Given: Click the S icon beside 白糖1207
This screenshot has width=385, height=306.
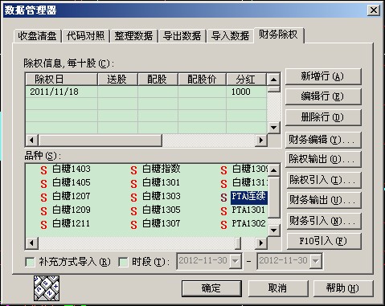Looking at the screenshot, I should point(43,198).
